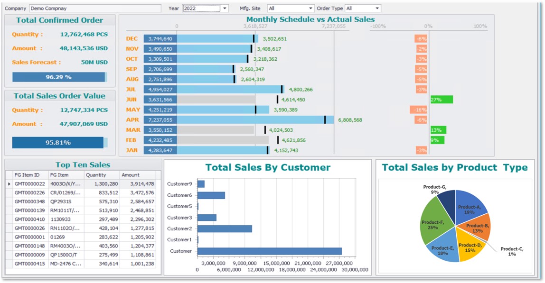Screen dimensions: 545x283
Task: Select the row arrow indicator for GMT0000022
Action: [x=9, y=184]
